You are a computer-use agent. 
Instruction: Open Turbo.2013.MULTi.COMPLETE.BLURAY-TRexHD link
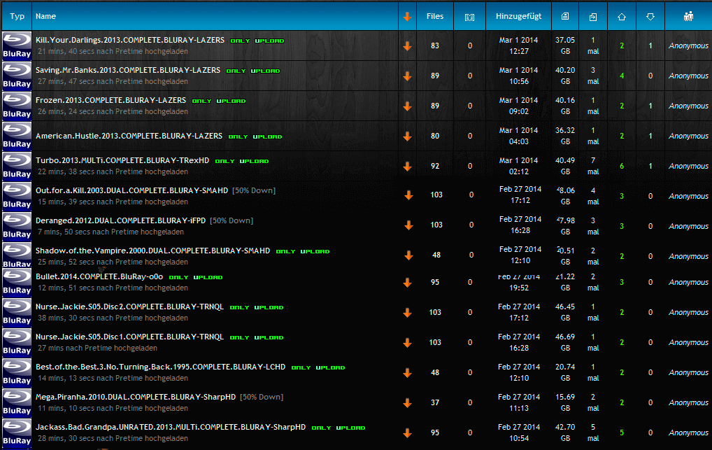tap(122, 160)
